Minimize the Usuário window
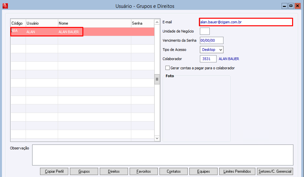304x177 pixels. point(284,6)
